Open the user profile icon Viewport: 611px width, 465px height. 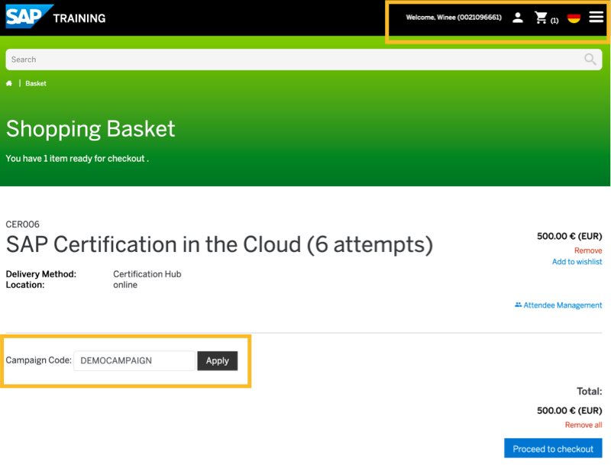click(x=518, y=18)
